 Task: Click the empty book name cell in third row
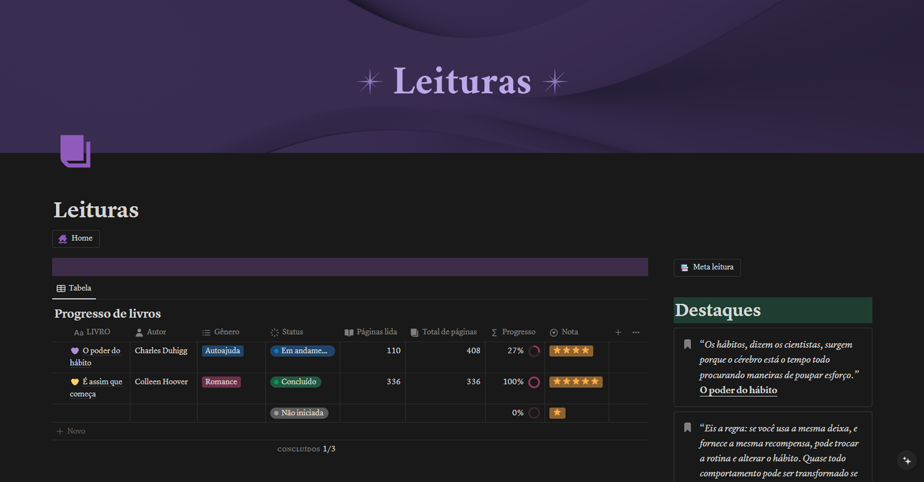[91, 413]
